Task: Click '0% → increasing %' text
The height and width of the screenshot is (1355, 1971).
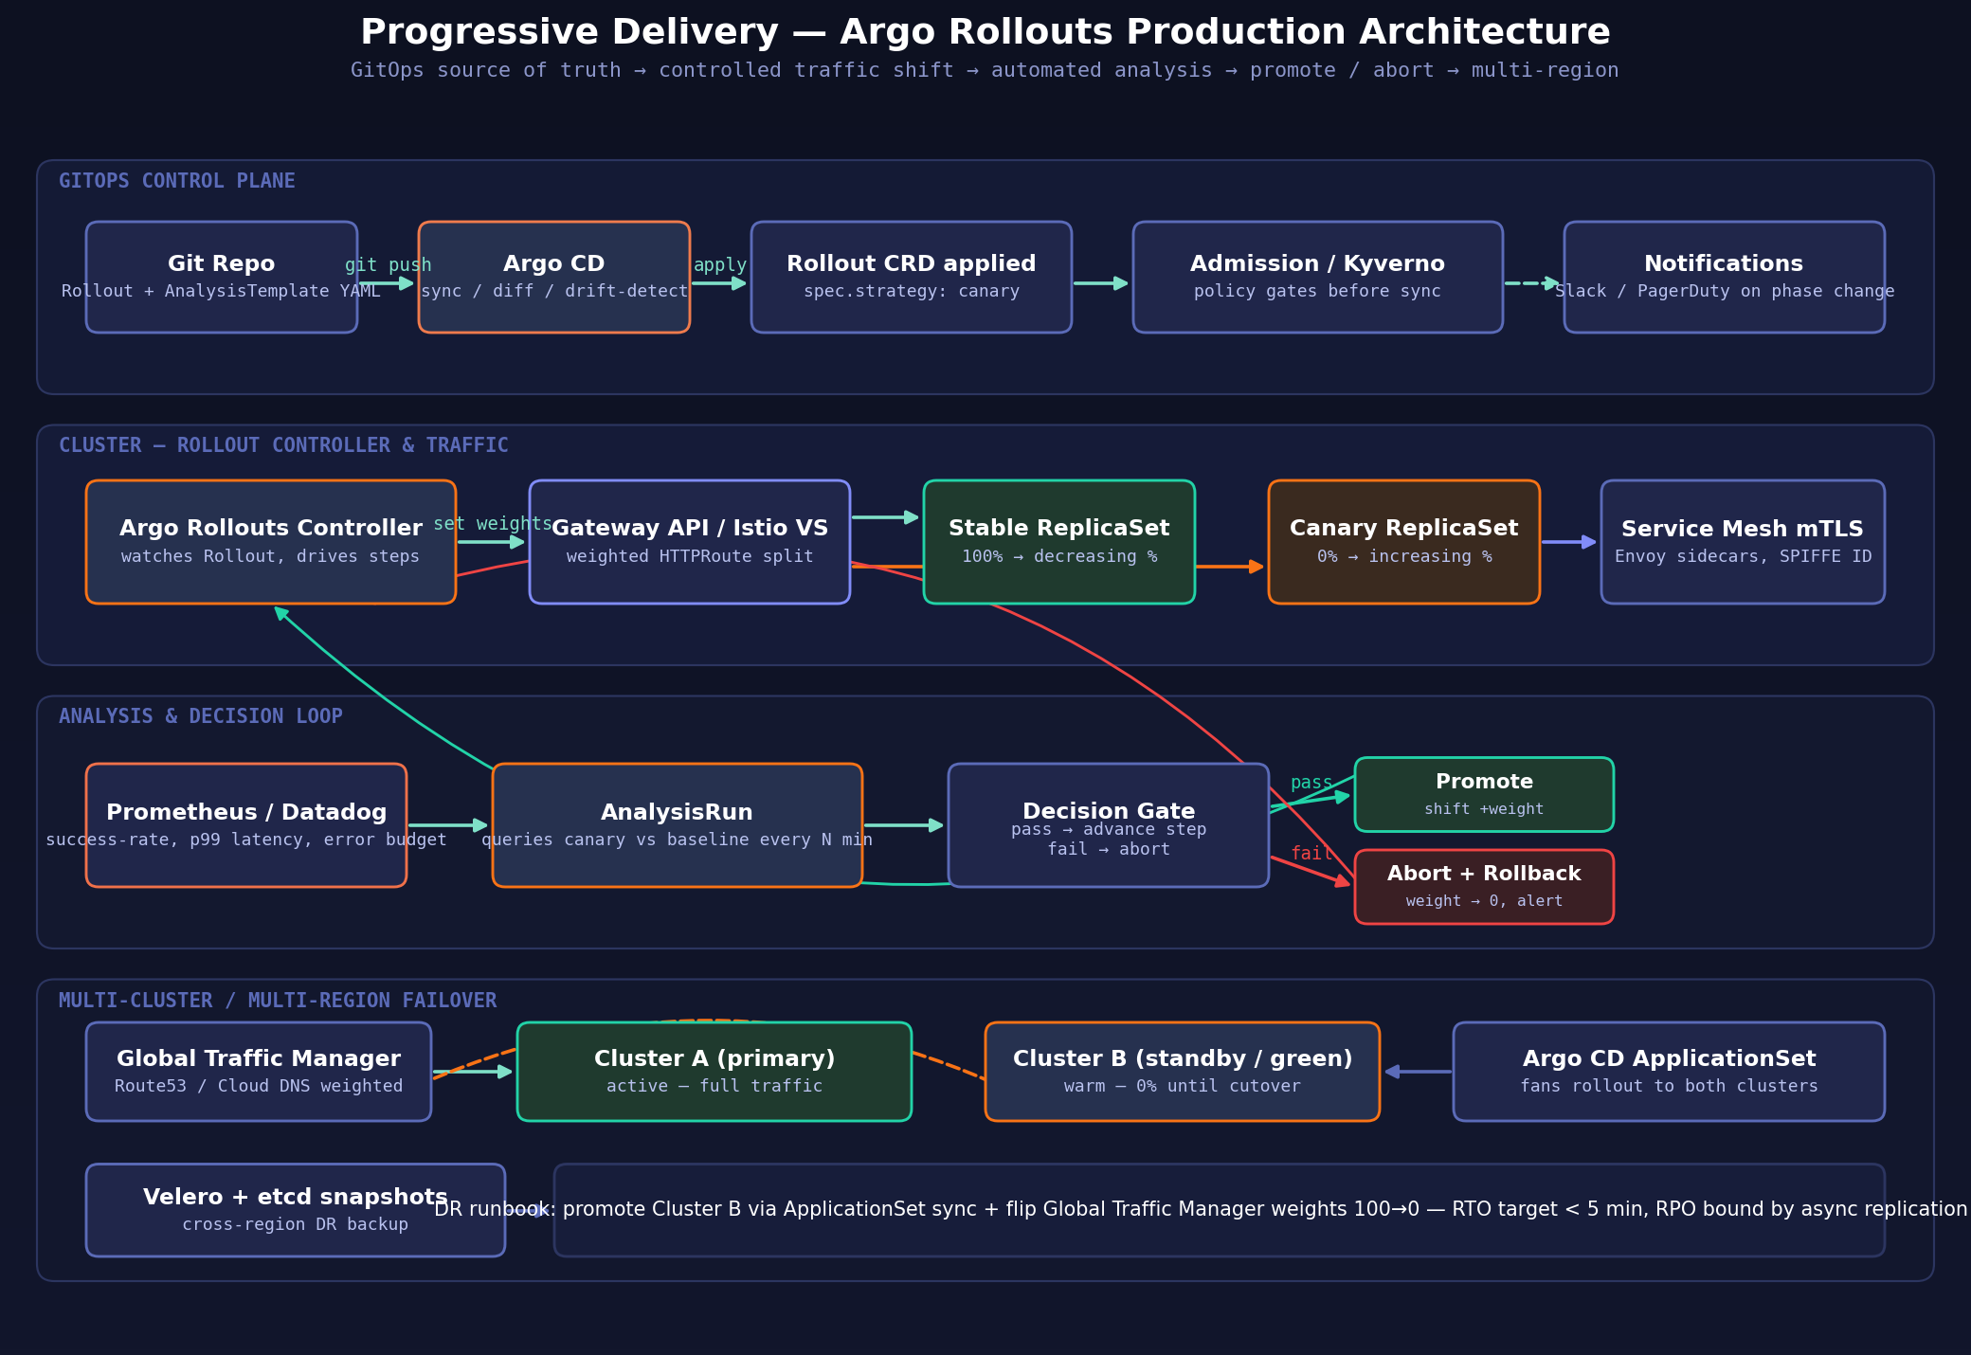Action: [x=1404, y=556]
